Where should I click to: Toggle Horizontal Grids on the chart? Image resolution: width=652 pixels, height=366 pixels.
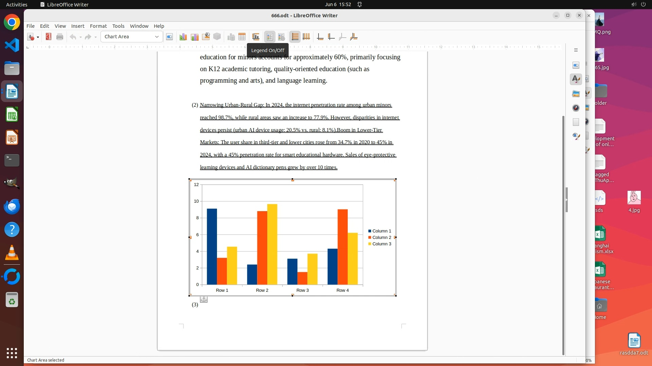click(x=295, y=37)
